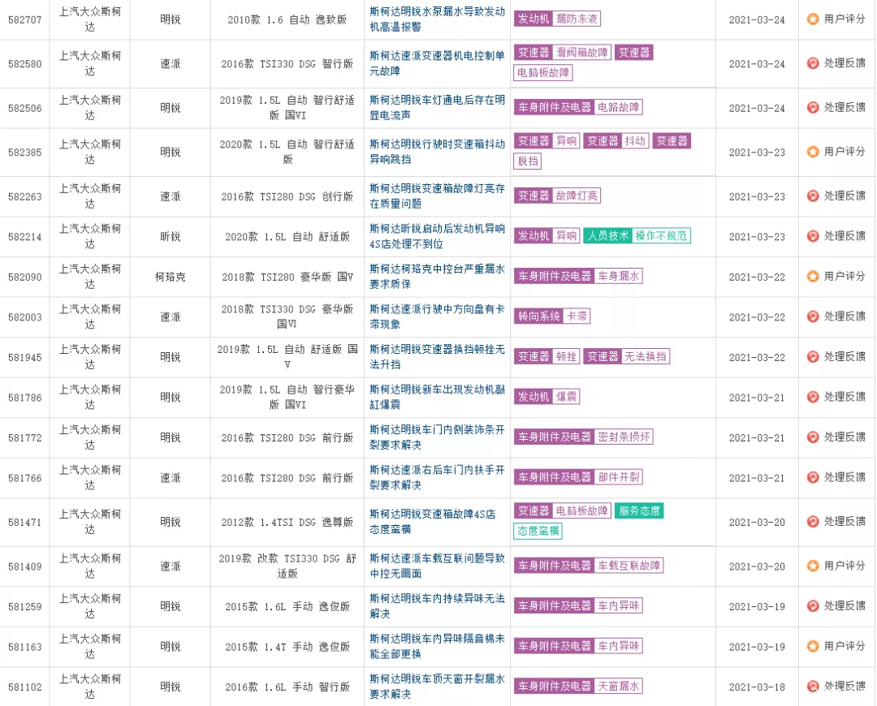
Task: Click status icon in row 581102
Action: coord(813,686)
